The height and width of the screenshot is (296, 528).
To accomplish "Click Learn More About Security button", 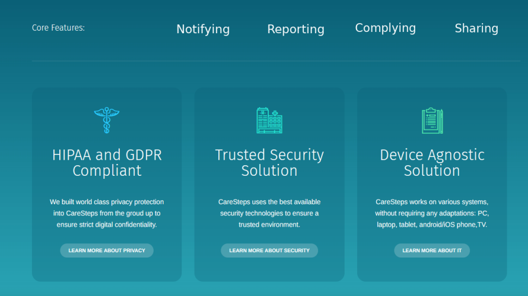I will tap(269, 250).
